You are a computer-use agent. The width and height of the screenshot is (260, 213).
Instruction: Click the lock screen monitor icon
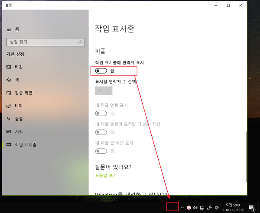(9, 93)
